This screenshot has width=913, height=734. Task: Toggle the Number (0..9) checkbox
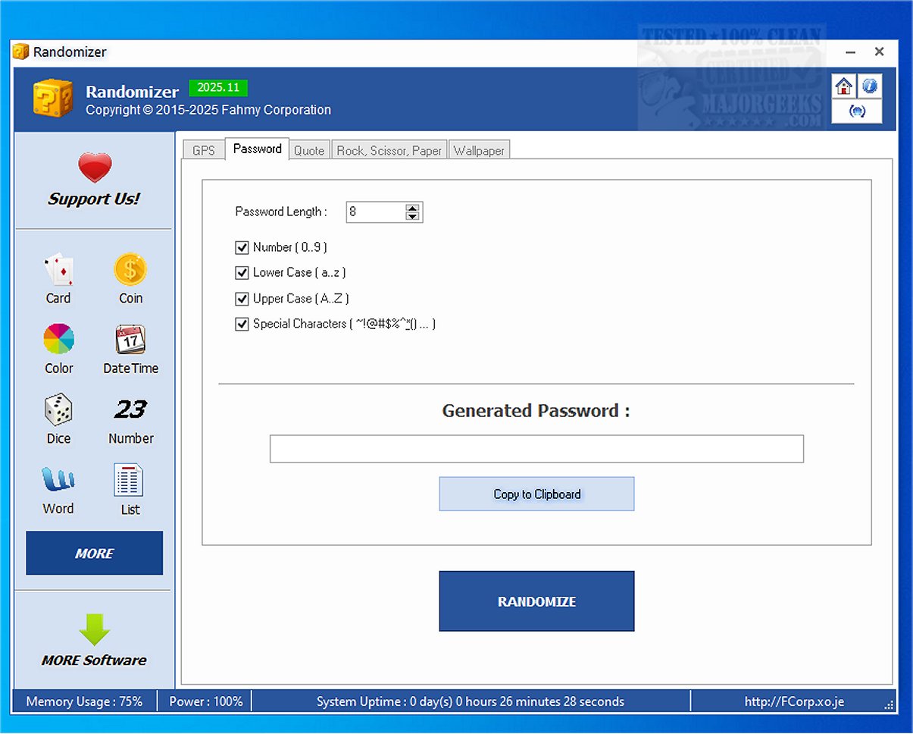(242, 247)
